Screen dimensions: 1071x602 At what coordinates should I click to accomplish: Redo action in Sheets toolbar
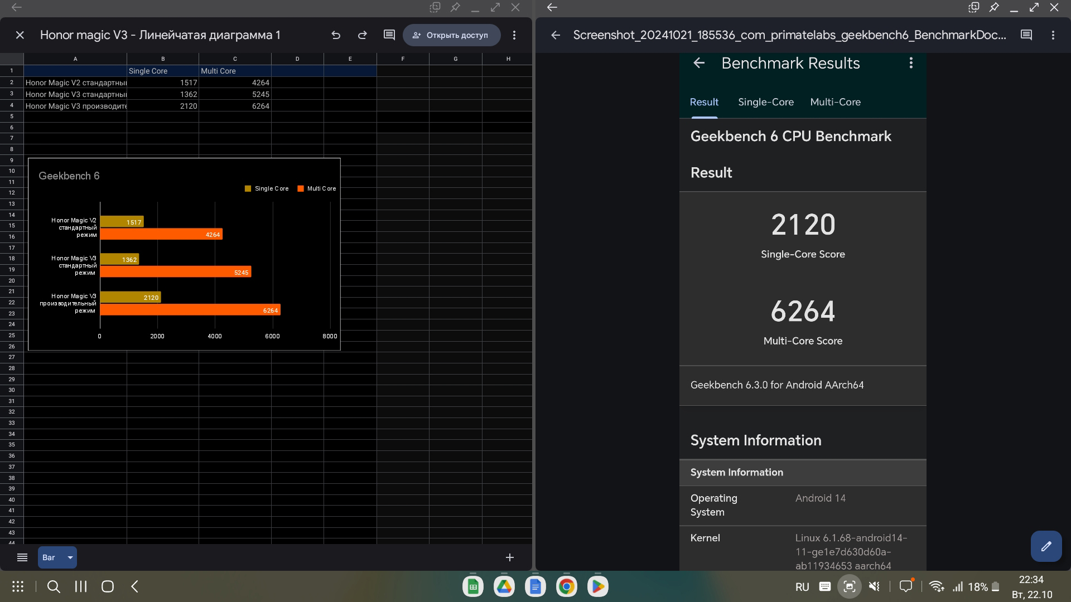[363, 35]
